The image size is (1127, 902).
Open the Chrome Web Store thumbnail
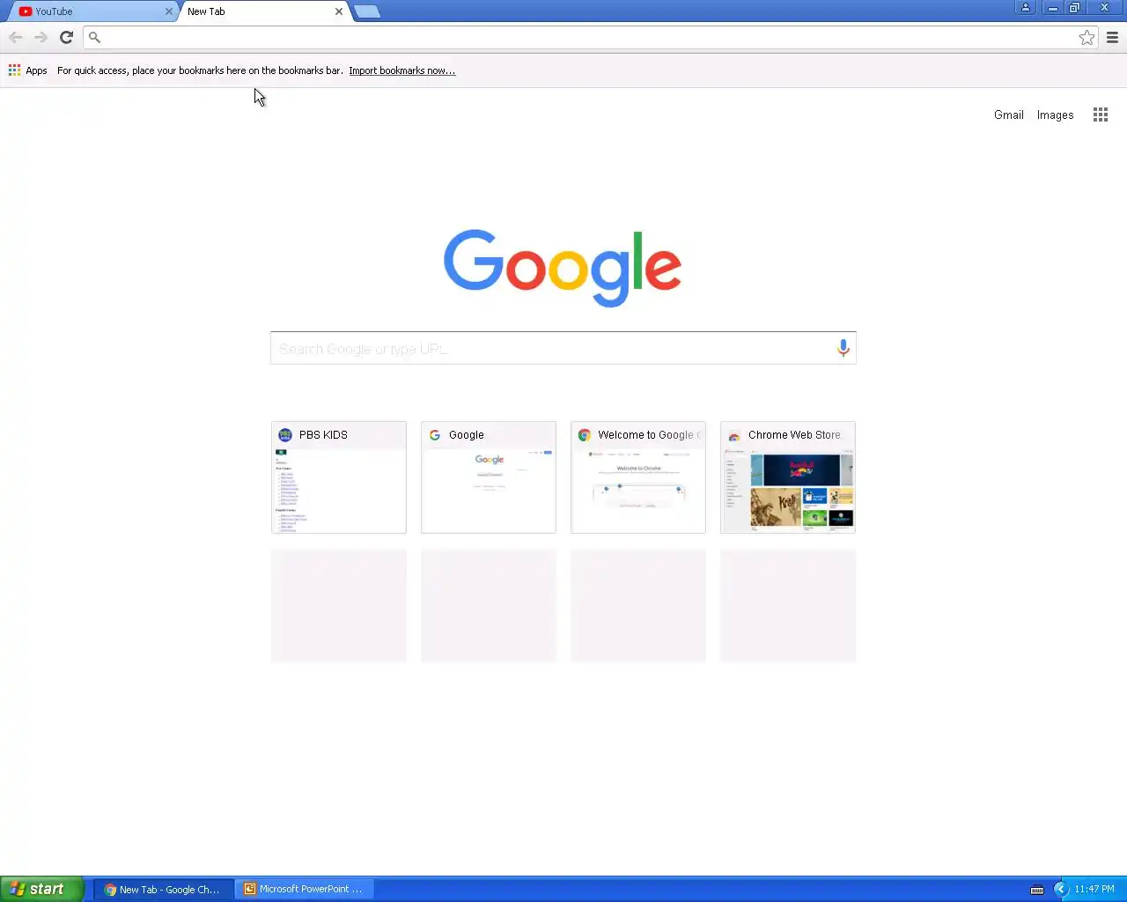(788, 477)
